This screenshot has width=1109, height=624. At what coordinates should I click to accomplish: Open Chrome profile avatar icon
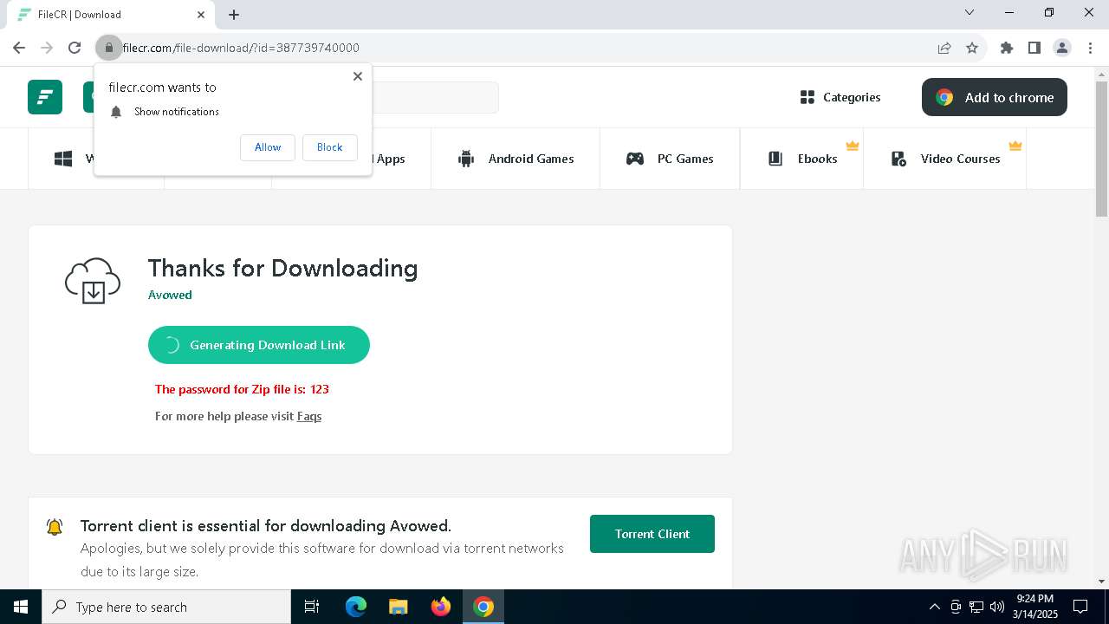click(x=1062, y=48)
